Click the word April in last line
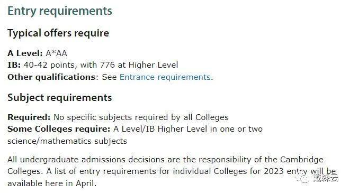The image size is (349, 193). 85,183
